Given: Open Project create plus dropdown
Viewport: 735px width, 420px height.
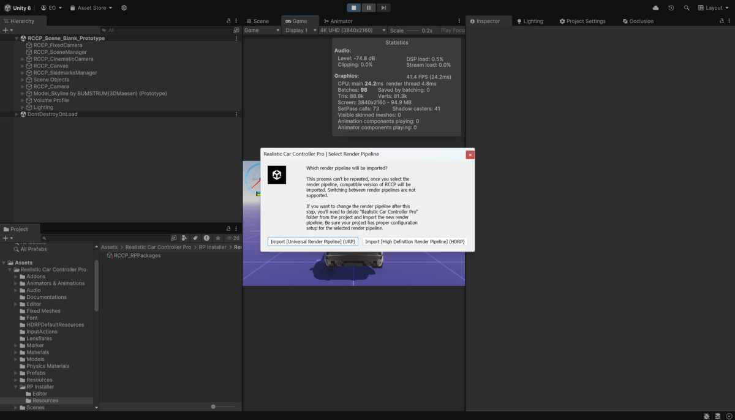Looking at the screenshot, I should point(7,238).
